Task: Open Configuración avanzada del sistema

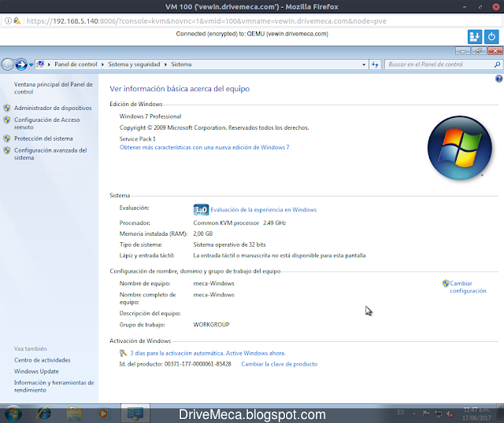Action: point(50,154)
